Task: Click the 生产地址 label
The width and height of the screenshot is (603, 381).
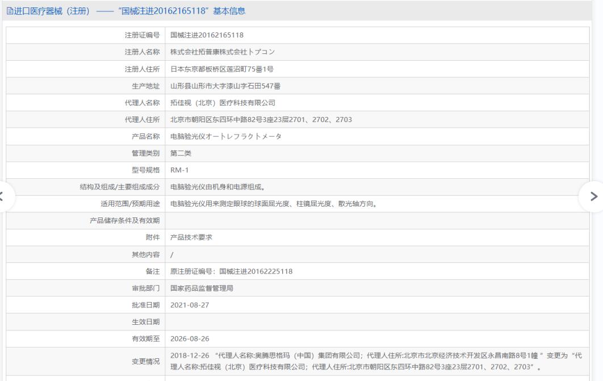Action: pyautogui.click(x=145, y=86)
